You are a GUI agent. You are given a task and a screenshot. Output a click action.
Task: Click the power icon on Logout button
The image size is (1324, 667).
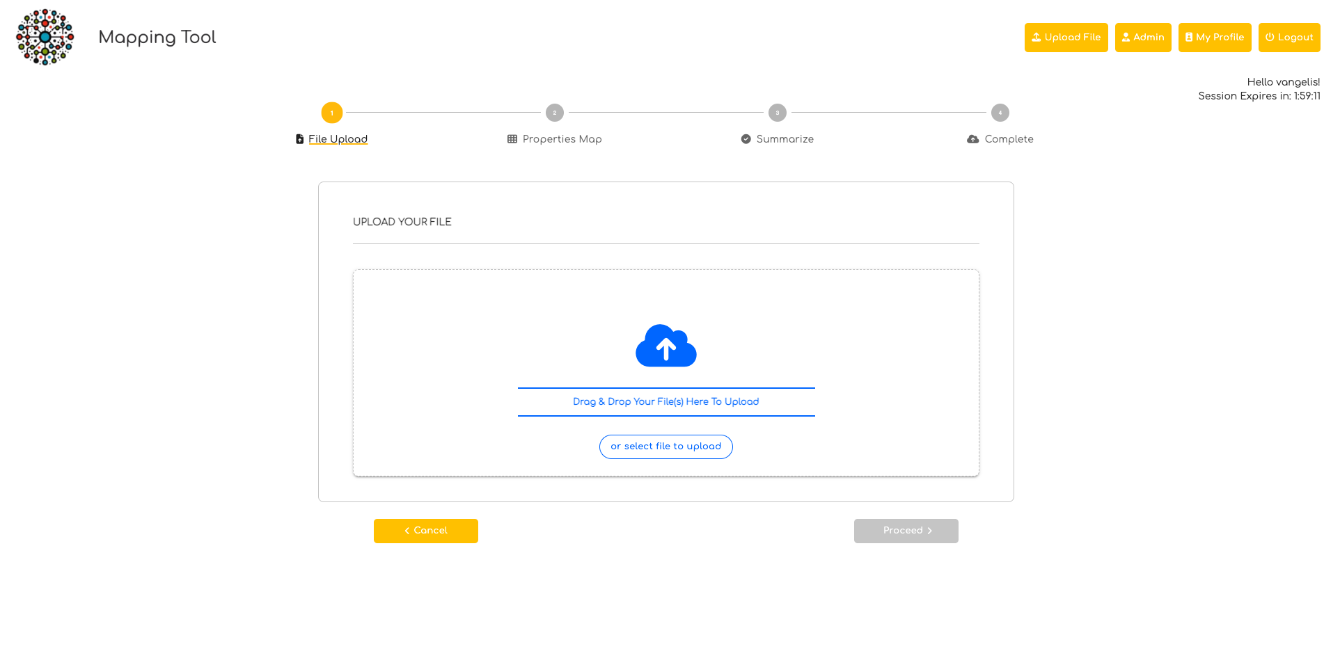click(1268, 37)
